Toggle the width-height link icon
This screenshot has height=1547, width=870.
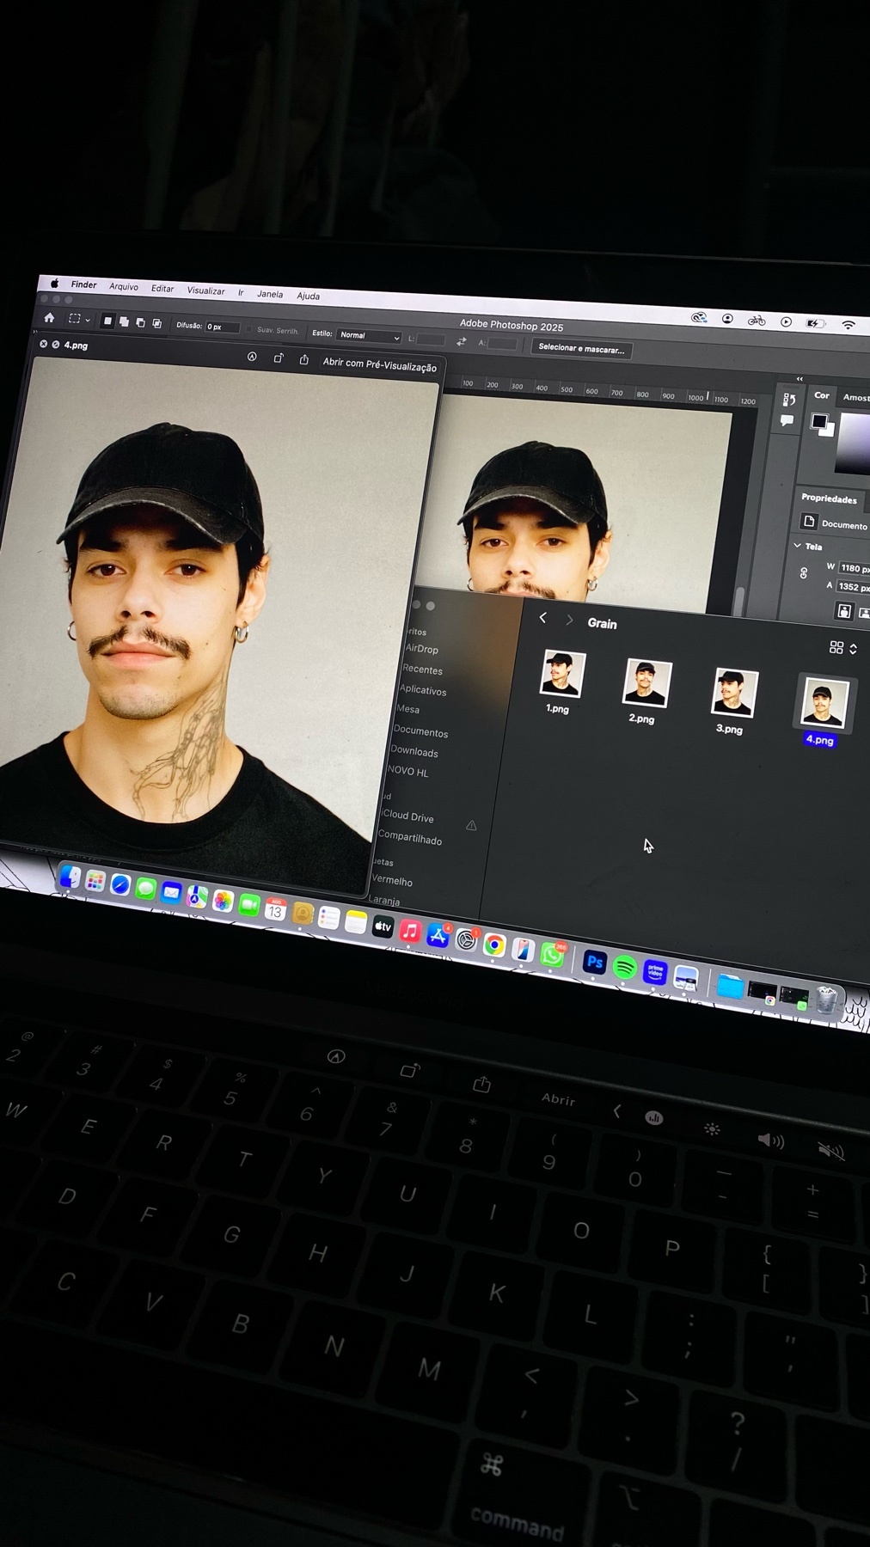click(804, 573)
